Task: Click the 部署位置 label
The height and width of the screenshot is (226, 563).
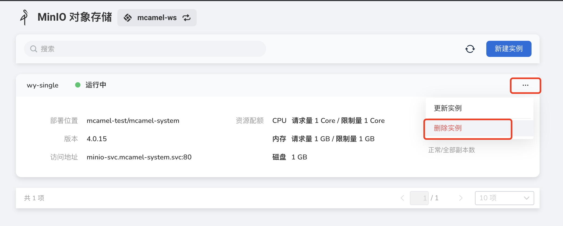Action: [64, 121]
